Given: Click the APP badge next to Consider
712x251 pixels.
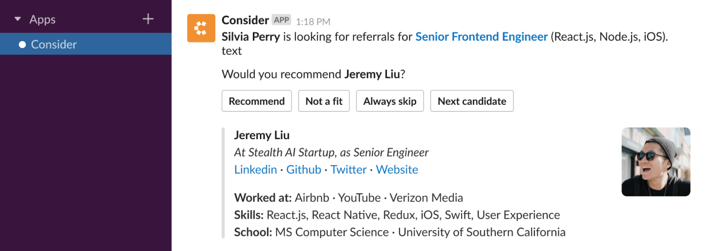Looking at the screenshot, I should coord(281,20).
